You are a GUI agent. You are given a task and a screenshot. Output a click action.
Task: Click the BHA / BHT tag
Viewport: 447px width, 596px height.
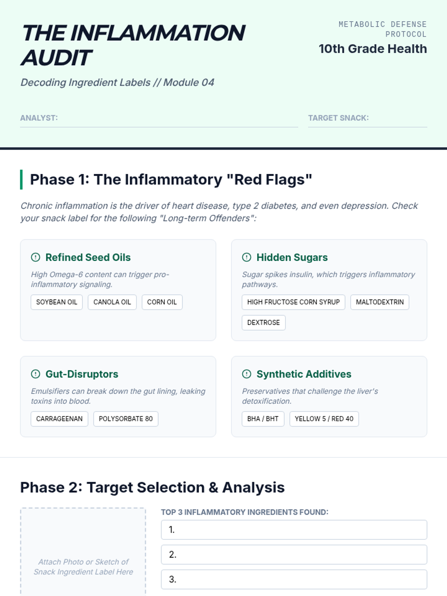[263, 419]
